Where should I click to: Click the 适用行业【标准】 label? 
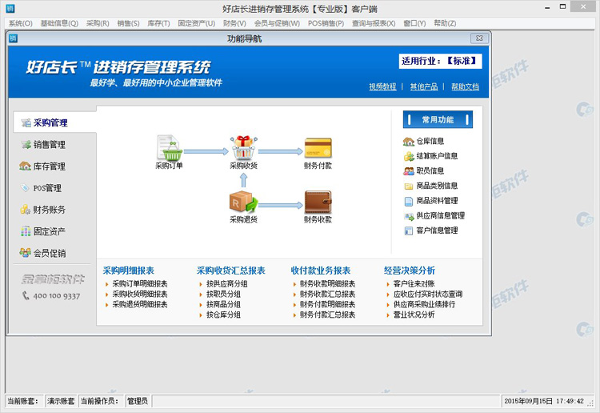pos(440,62)
